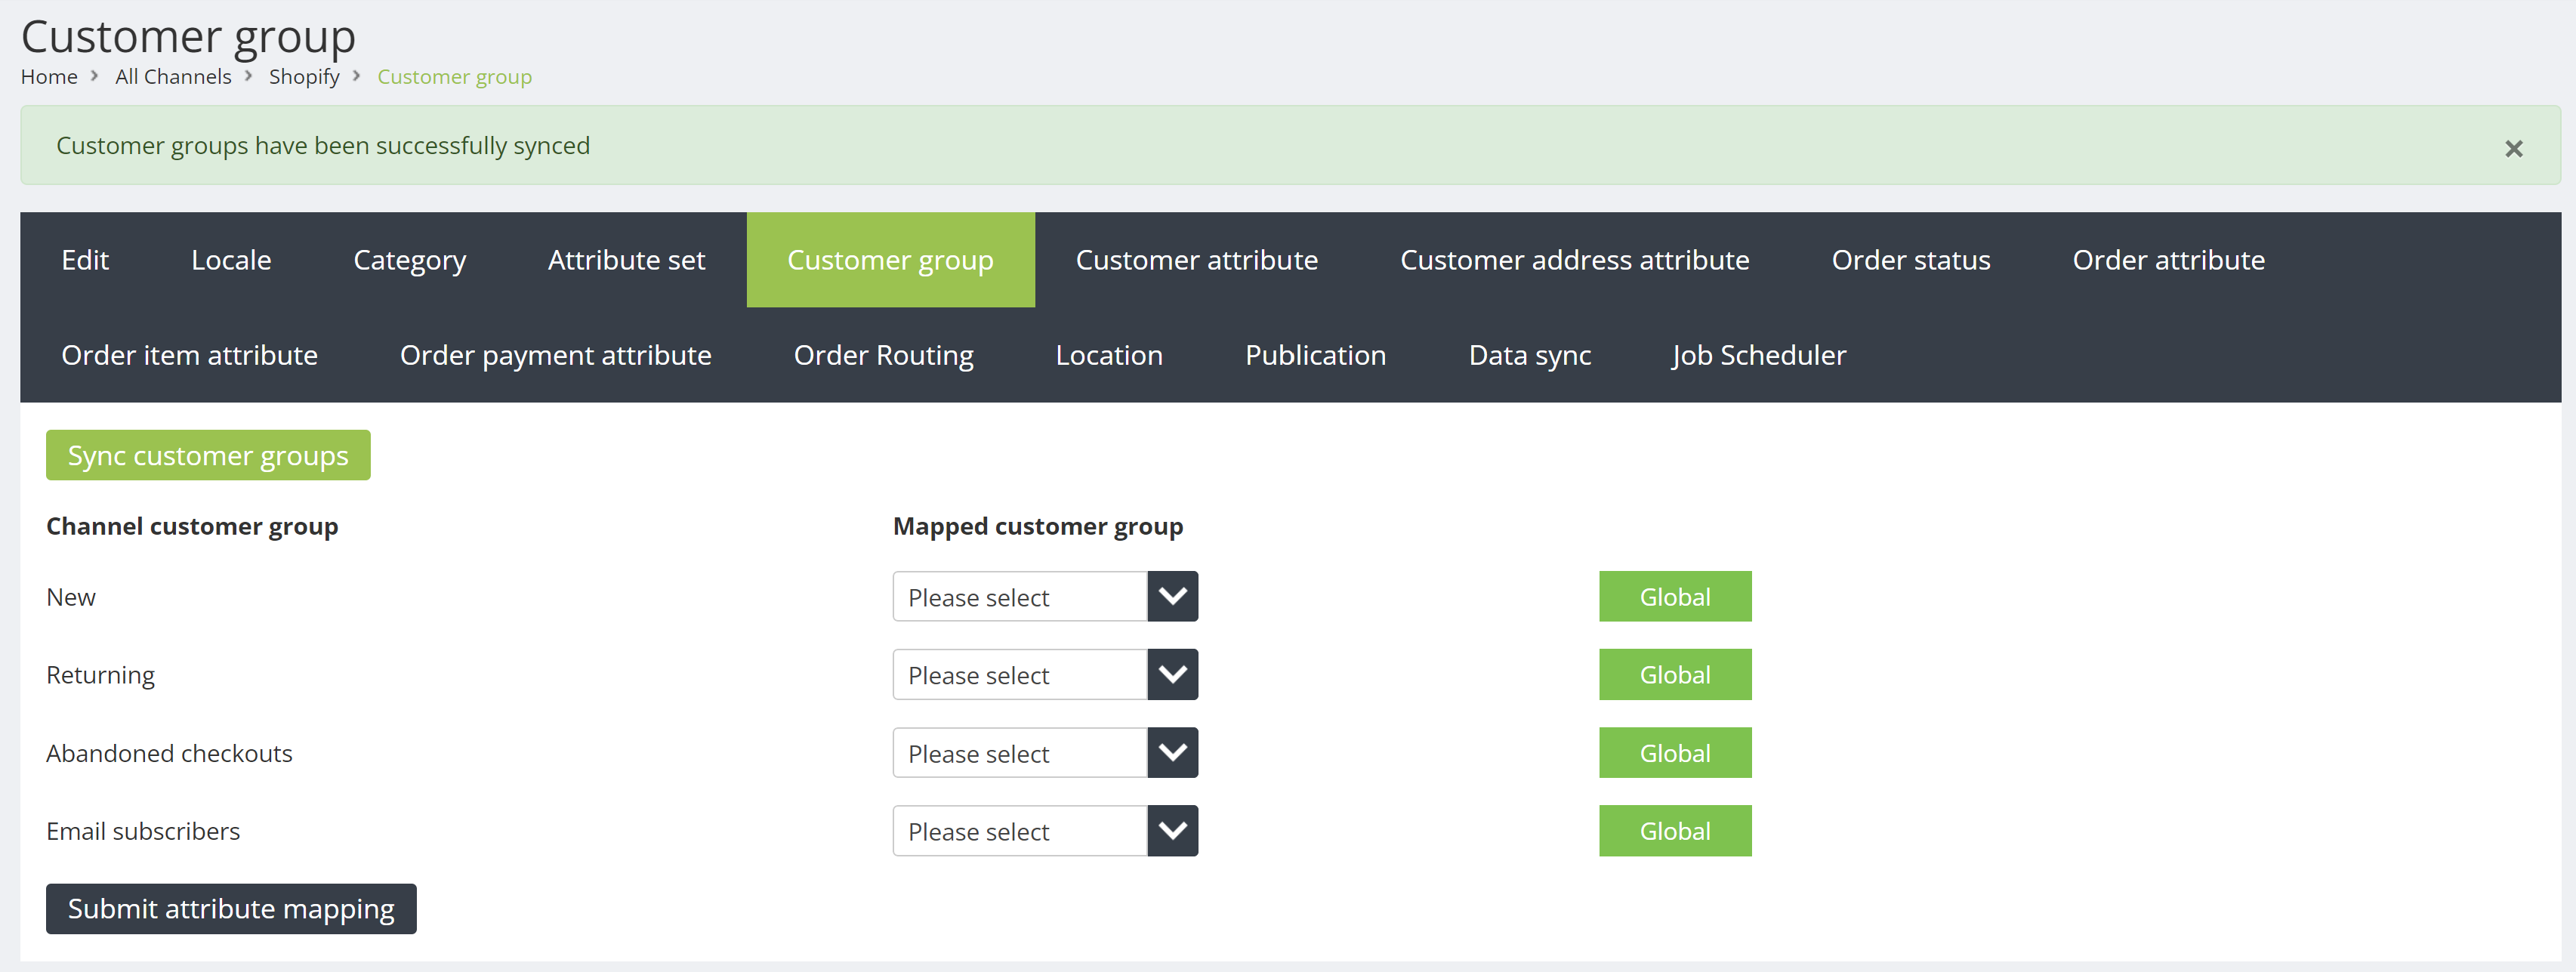Image resolution: width=2576 pixels, height=972 pixels.
Task: Go to Order Routing tab
Action: coord(883,355)
